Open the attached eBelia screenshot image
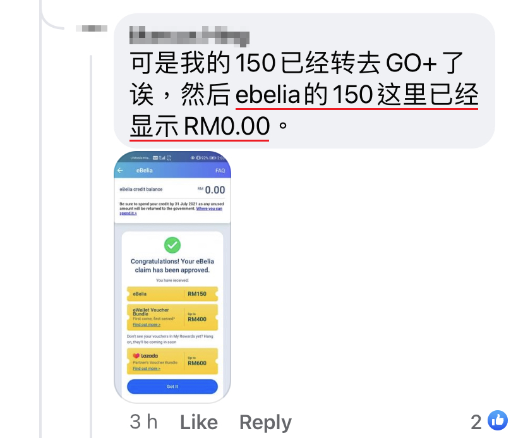Image resolution: width=523 pixels, height=438 pixels. pyautogui.click(x=172, y=277)
